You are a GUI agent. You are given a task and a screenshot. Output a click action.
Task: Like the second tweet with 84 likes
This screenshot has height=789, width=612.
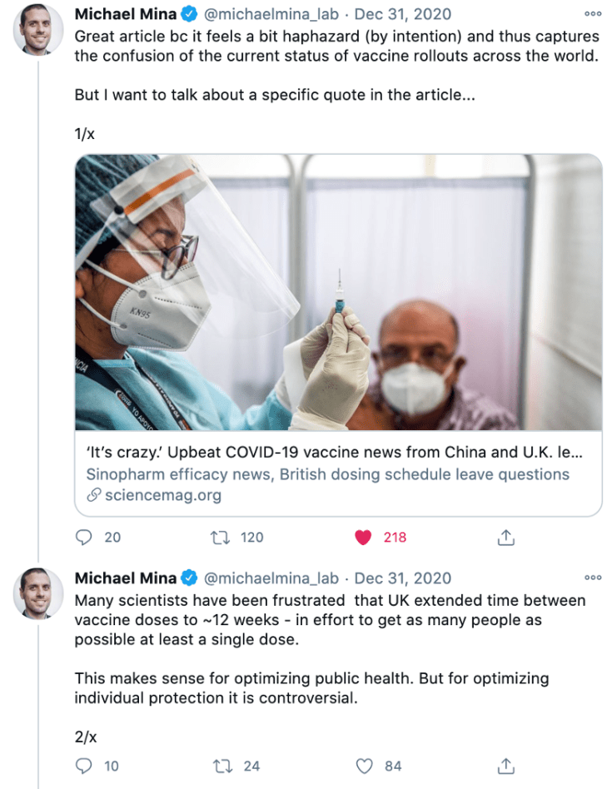363,766
